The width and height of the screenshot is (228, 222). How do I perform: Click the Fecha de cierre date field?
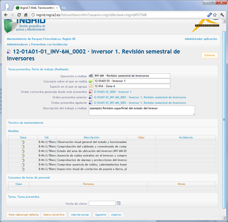pyautogui.click(x=102, y=203)
